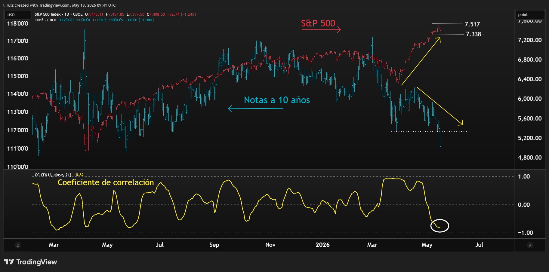Click the S&P change value -92.74 (-1.24%)
Viewport: 549px width, 272px height.
[x=182, y=14]
